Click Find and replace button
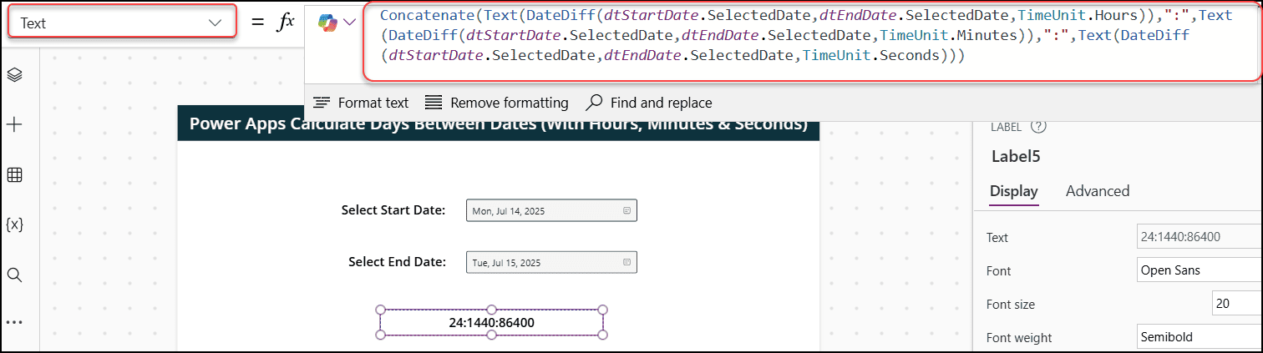The image size is (1263, 353). click(649, 103)
